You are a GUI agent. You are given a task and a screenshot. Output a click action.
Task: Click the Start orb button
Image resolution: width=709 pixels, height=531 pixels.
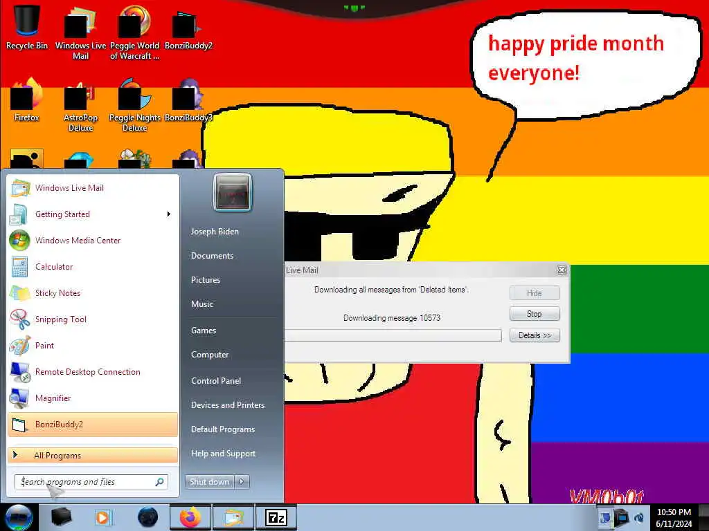point(18,517)
